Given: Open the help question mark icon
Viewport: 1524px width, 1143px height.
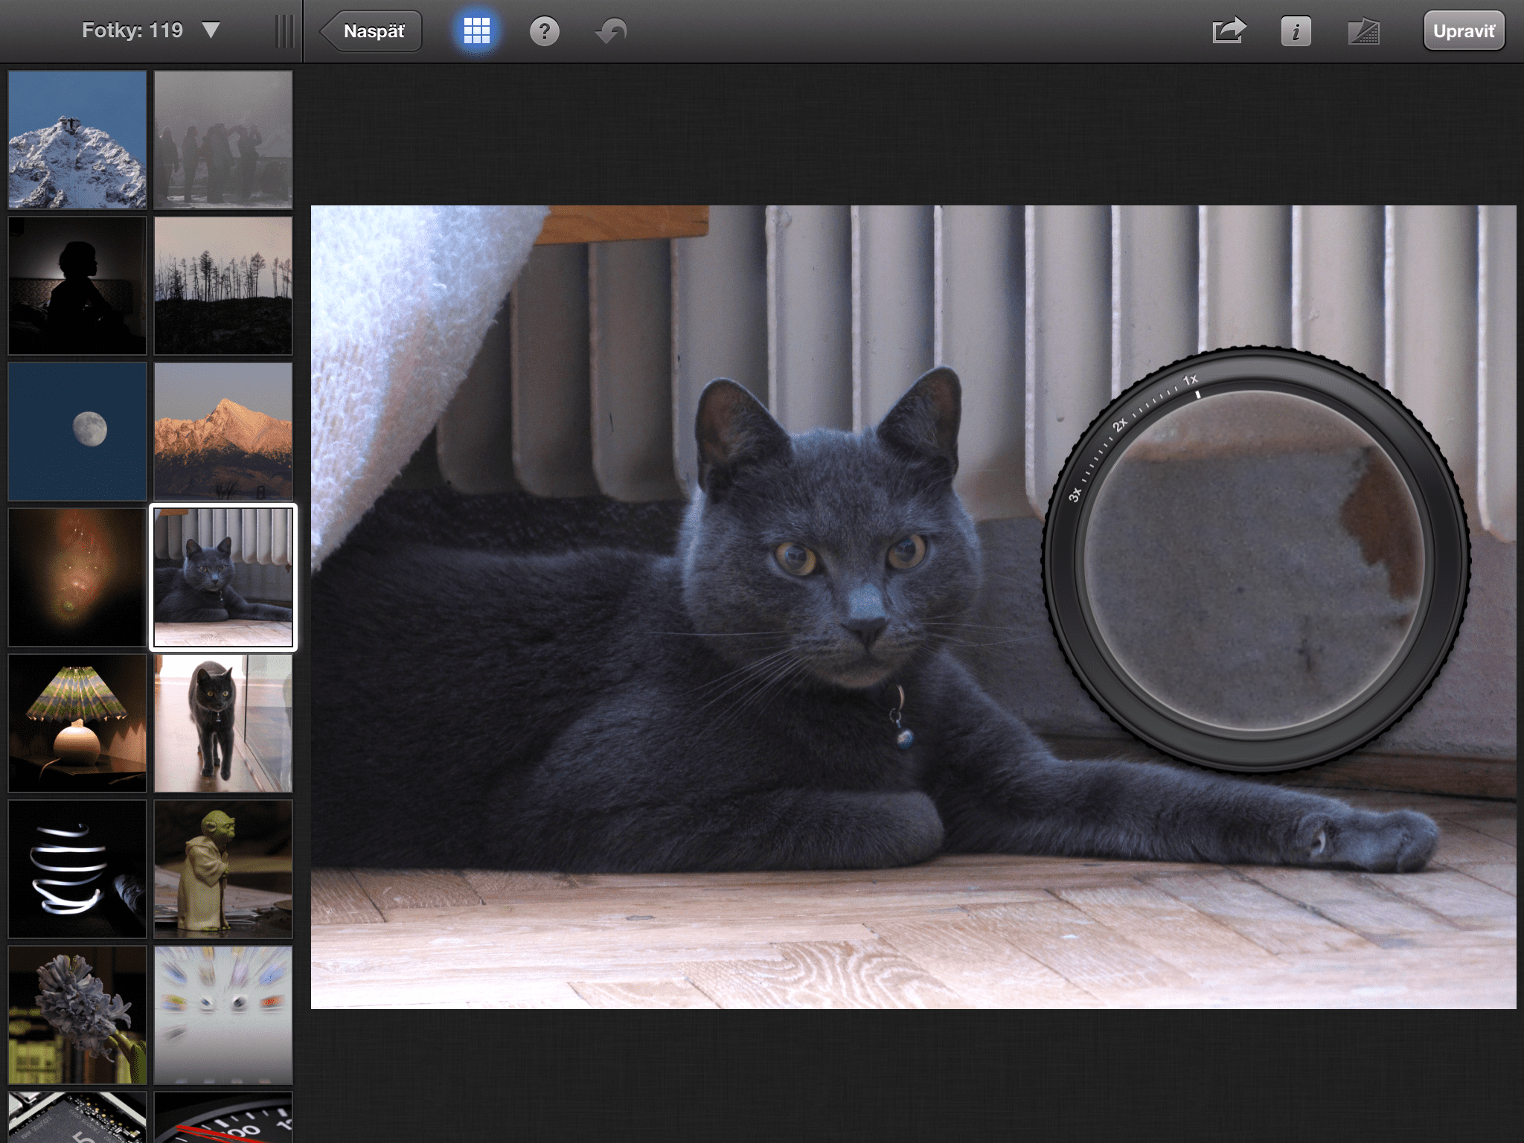Looking at the screenshot, I should point(545,31).
